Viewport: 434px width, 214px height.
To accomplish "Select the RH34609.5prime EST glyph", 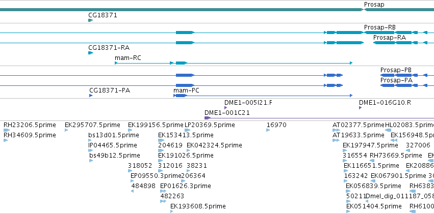I will 6,140.
